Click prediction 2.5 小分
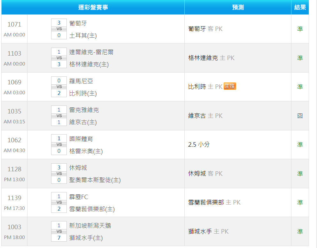Viewport: 317px width, 248px height. click(x=199, y=144)
